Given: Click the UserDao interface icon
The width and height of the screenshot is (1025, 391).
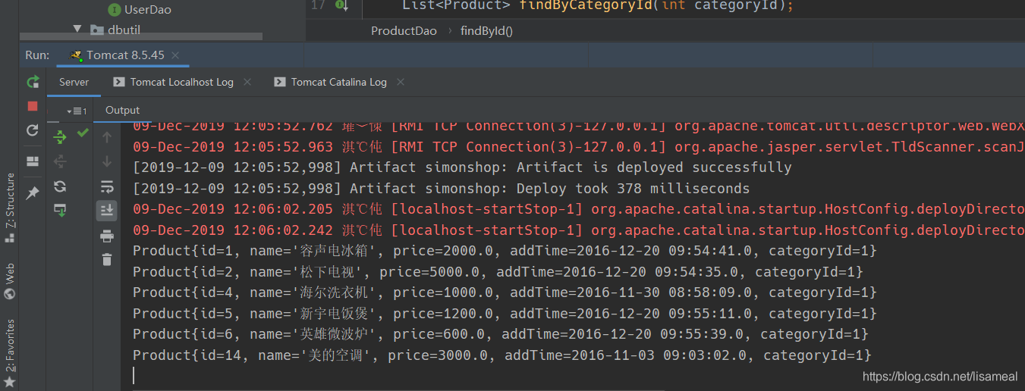Looking at the screenshot, I should (x=115, y=10).
